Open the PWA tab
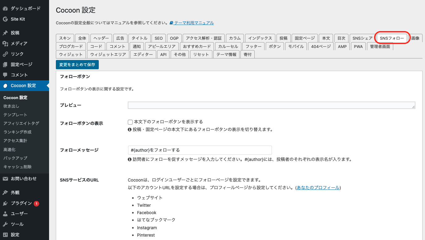Image resolution: width=425 pixels, height=240 pixels. 358,46
